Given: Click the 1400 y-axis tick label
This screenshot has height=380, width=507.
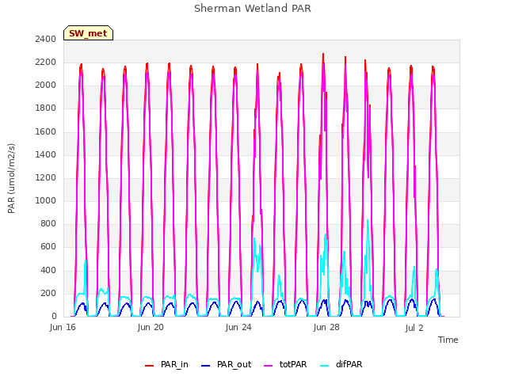Looking at the screenshot, I should [46, 154].
